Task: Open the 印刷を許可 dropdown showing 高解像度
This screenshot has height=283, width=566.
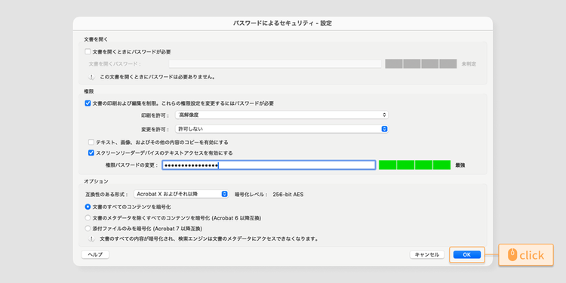Action: (x=281, y=115)
